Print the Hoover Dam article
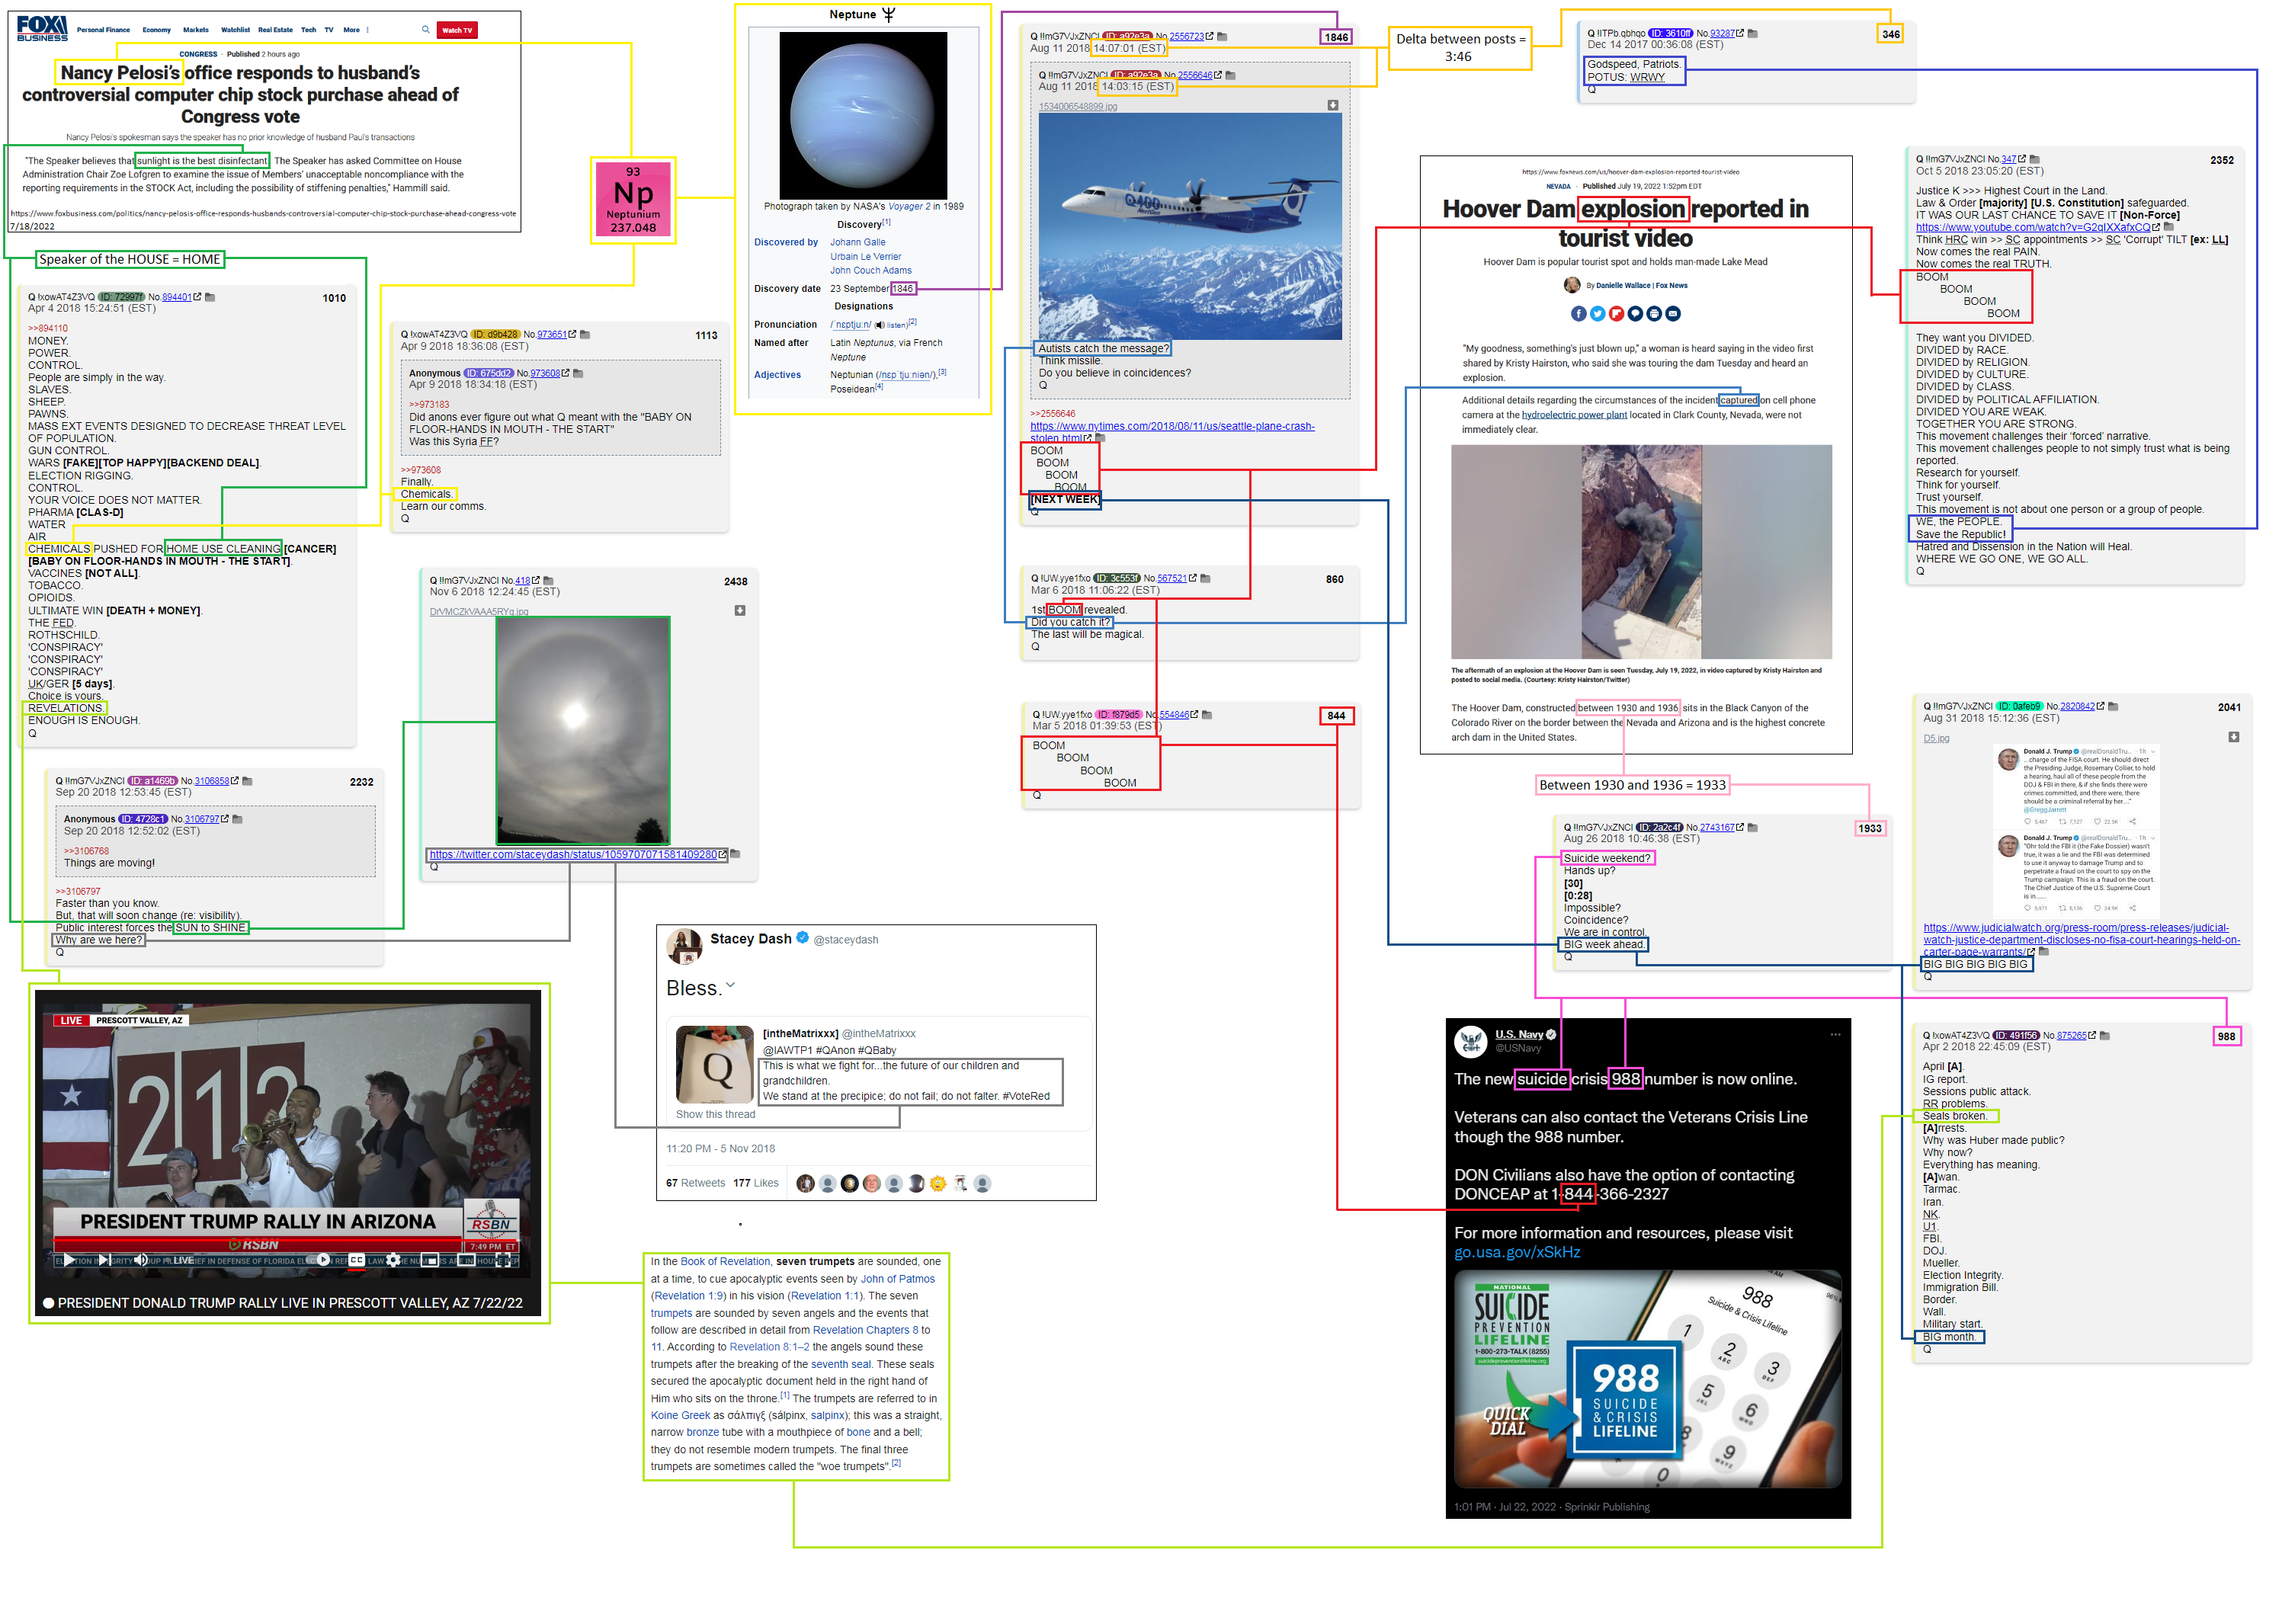2282x1624 pixels. click(1654, 314)
